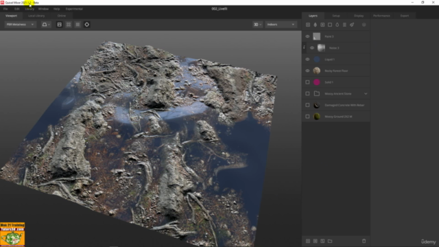Add a liquid layer with the droplet icon
The height and width of the screenshot is (247, 439).
pos(337,25)
